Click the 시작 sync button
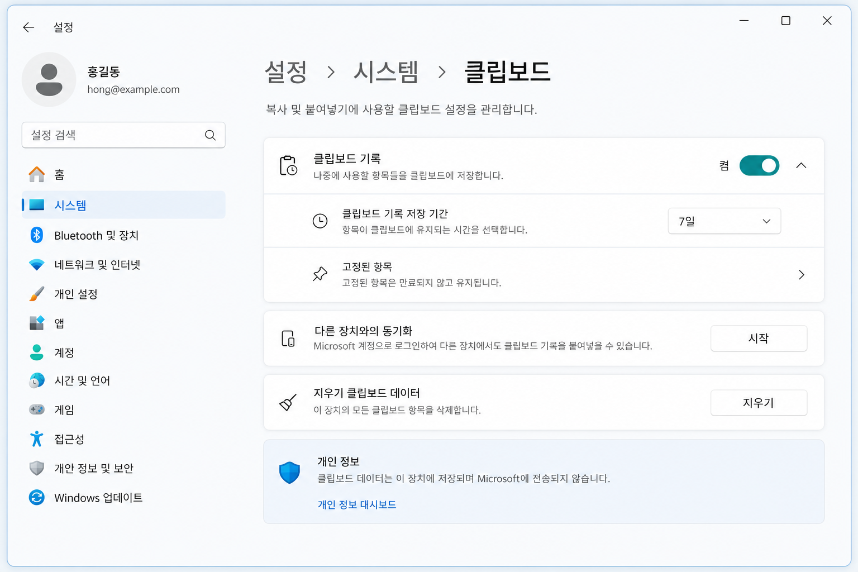This screenshot has height=572, width=858. click(x=759, y=339)
